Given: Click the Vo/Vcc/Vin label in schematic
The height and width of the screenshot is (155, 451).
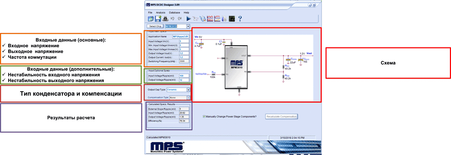Looking at the screenshot, I should pos(201,74).
